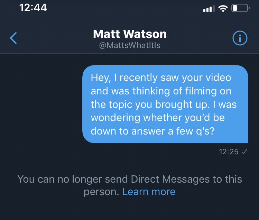Viewport: 259px width, 220px height.
Task: Tap the 'Hey, I recently saw your video' line
Action: (x=161, y=78)
